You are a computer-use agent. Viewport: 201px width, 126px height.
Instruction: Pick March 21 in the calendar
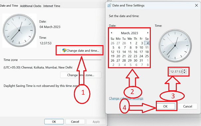[124, 56]
